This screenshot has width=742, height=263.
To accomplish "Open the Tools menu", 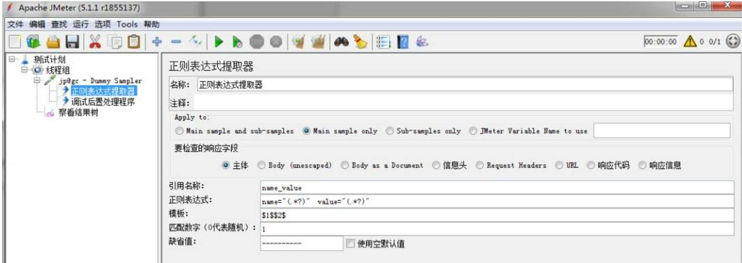I will tap(127, 24).
